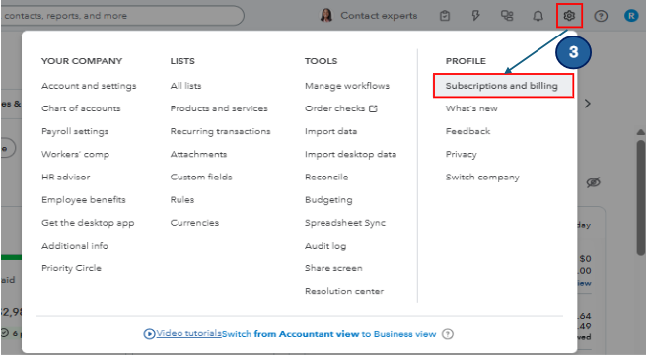
Task: Open Custom fields
Action: pyautogui.click(x=201, y=178)
